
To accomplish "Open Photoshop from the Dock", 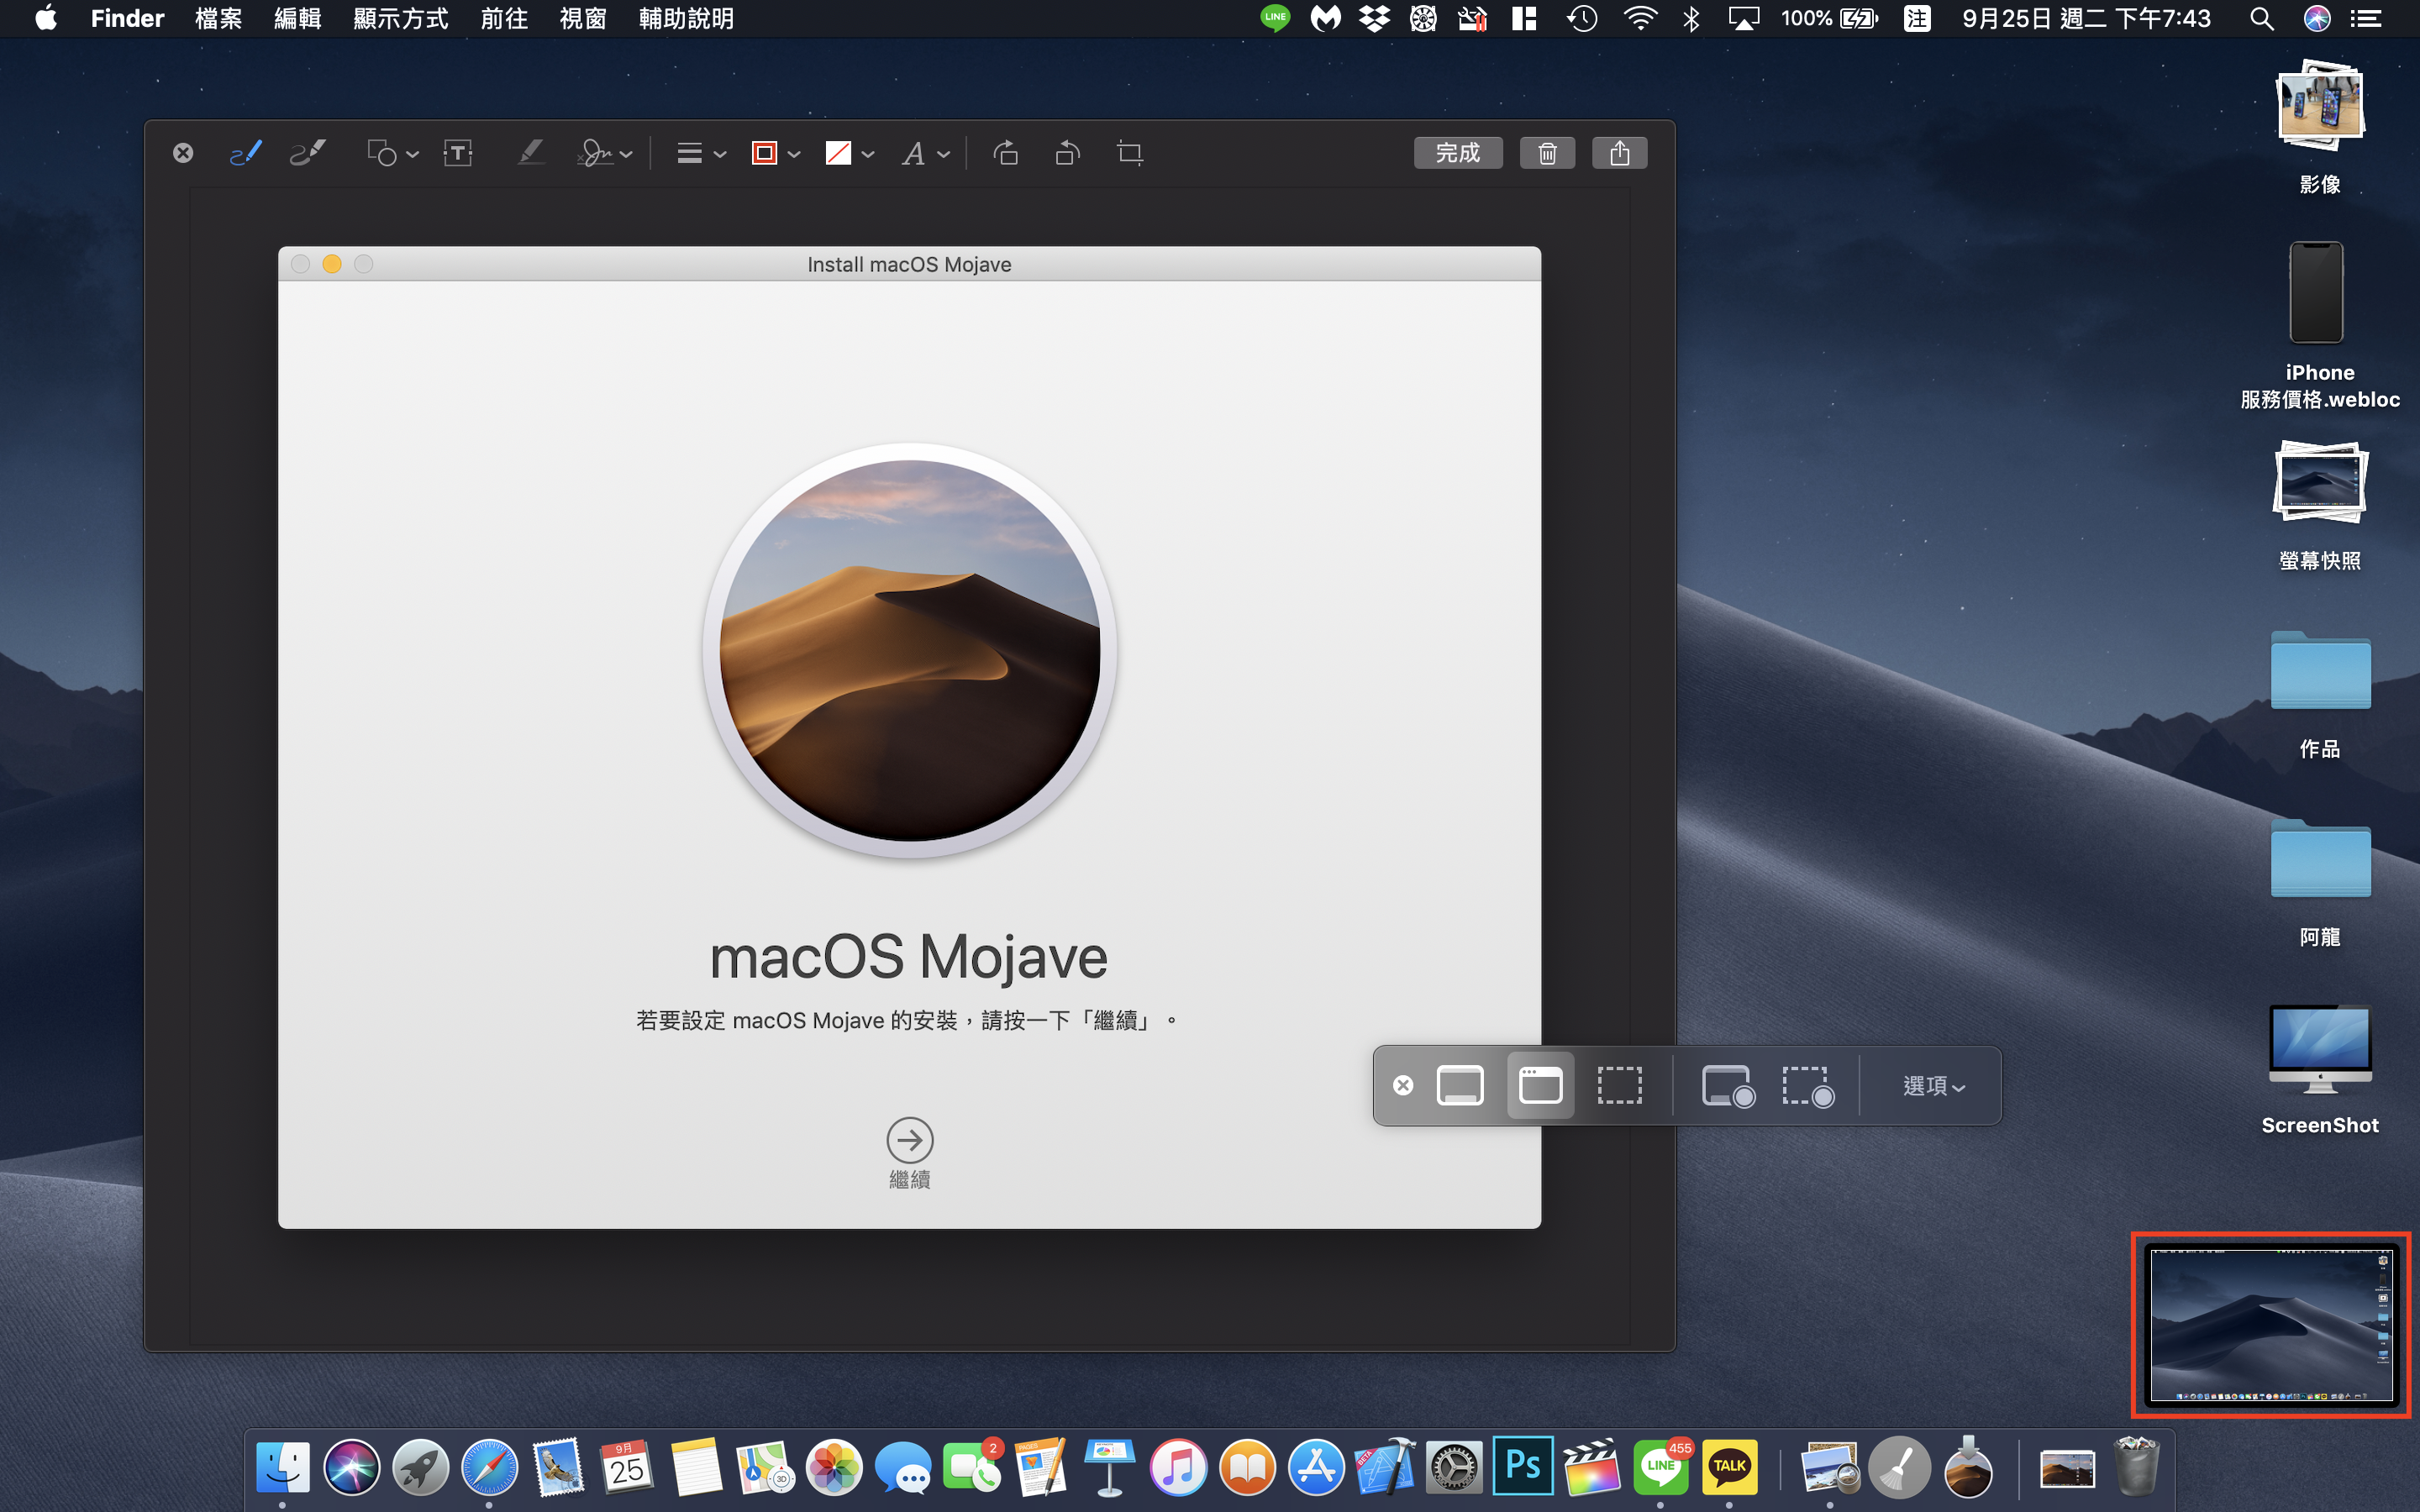I will 1523,1466.
